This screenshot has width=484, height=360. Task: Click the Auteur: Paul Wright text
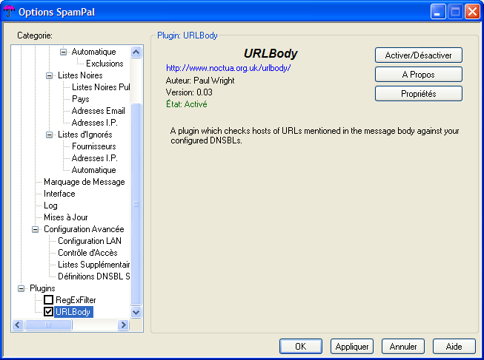200,81
